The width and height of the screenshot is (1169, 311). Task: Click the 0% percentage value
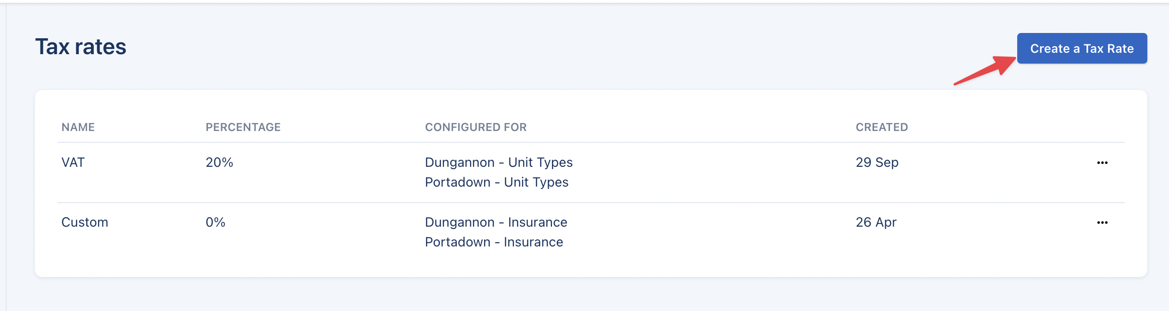(x=215, y=222)
